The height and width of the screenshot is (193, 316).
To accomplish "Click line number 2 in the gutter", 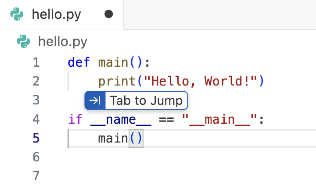I will tap(36, 81).
